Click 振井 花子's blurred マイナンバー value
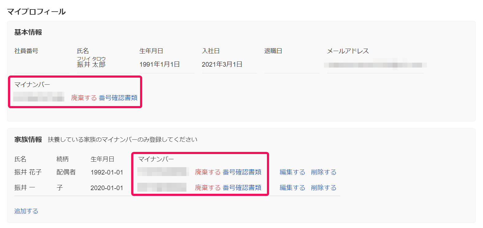This screenshot has height=228, width=483. click(x=163, y=172)
